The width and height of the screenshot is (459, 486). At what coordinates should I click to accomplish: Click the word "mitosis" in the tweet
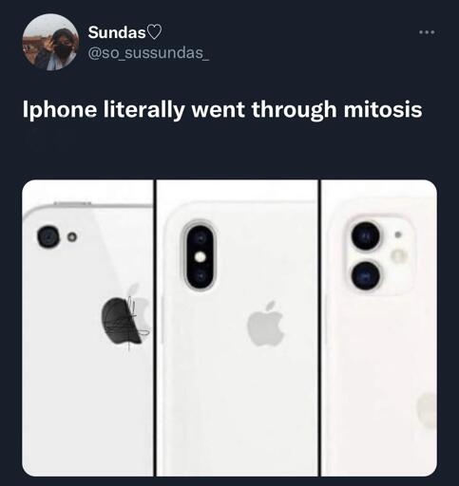tap(383, 109)
